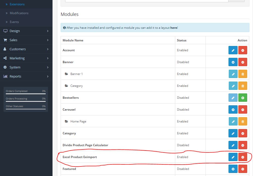Click the Module Name column header
The width and height of the screenshot is (253, 176).
click(73, 40)
